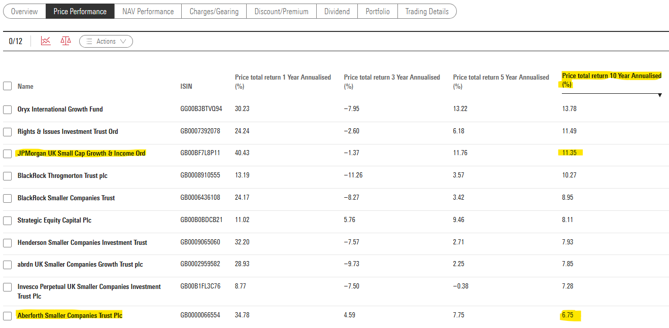Switch to the Discount/Premium tab
Screen dimensions: 669x328
click(282, 11)
